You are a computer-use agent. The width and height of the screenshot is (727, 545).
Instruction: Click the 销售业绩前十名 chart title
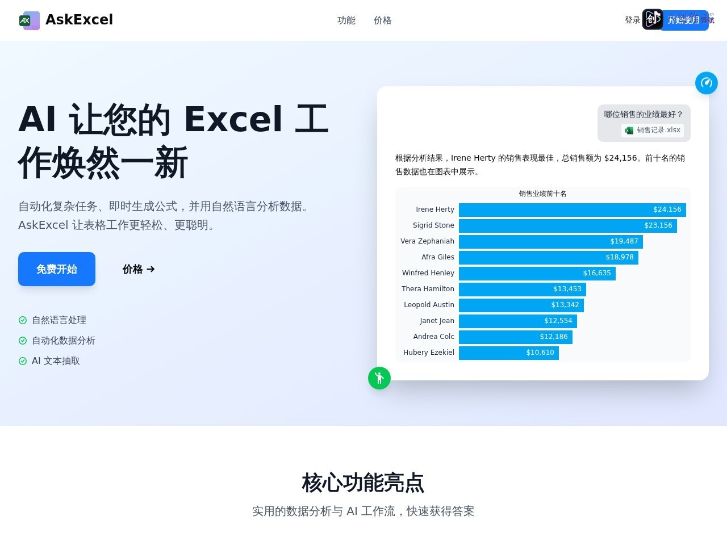[x=543, y=194]
